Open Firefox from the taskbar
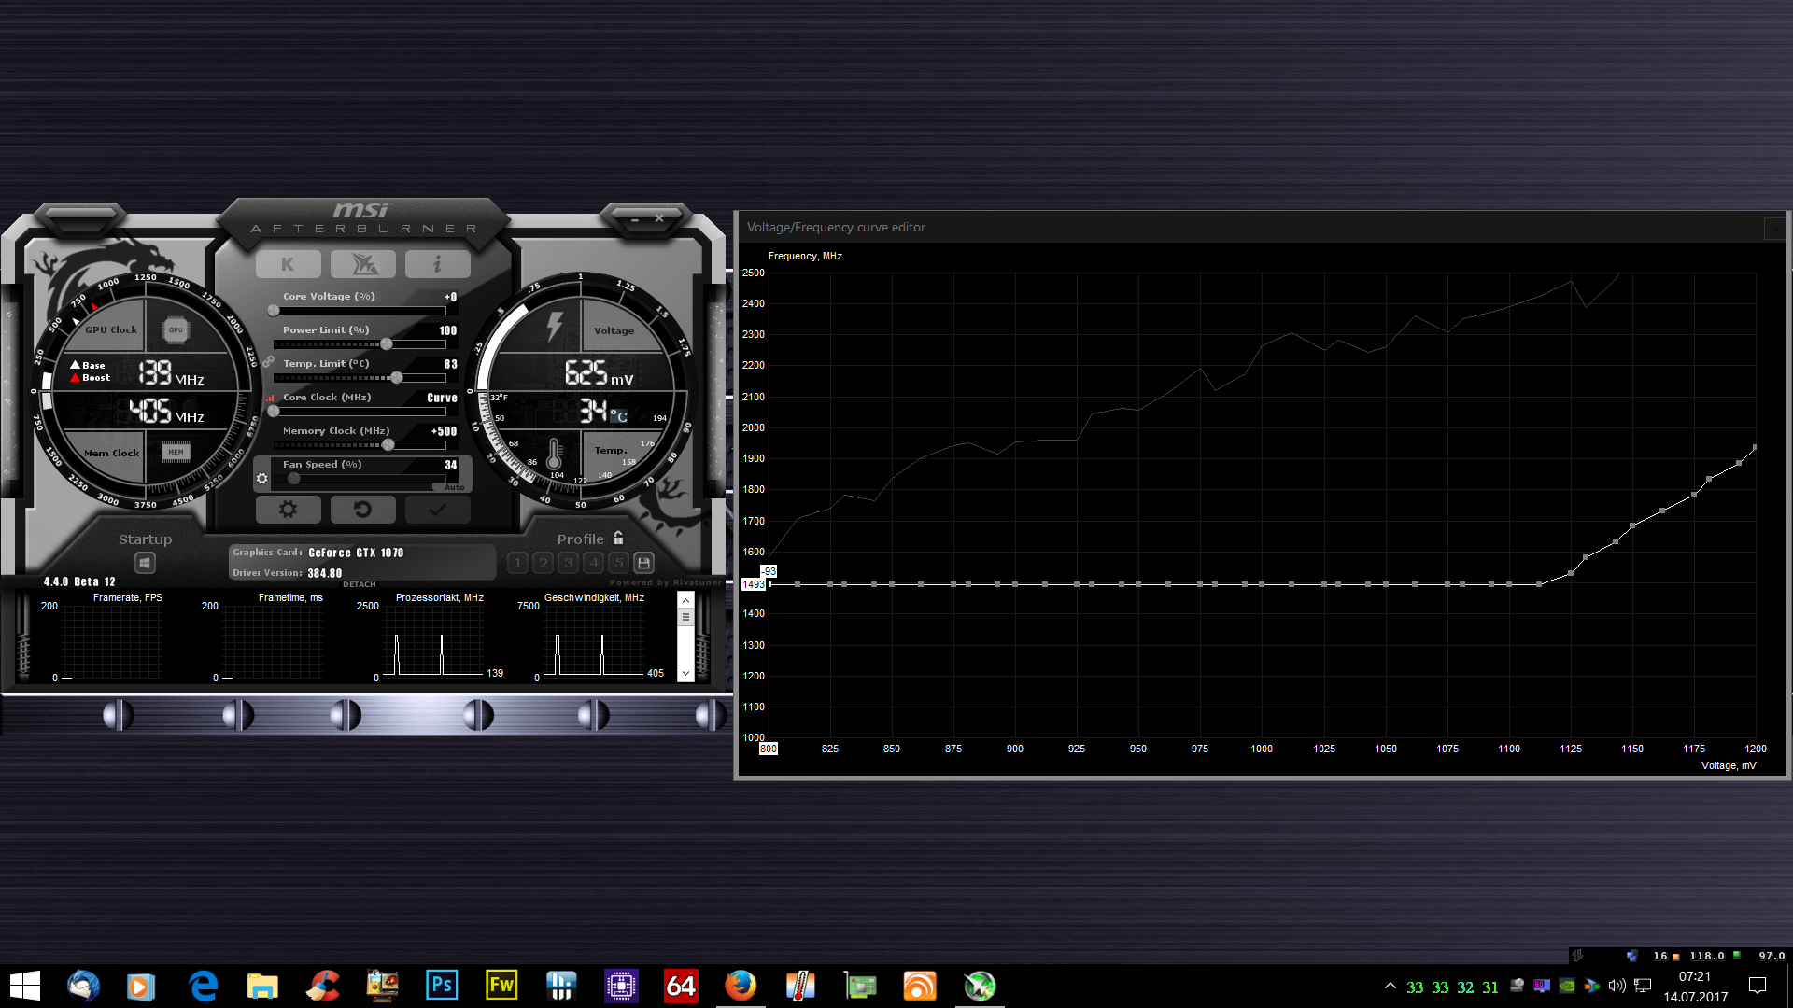 pyautogui.click(x=740, y=986)
